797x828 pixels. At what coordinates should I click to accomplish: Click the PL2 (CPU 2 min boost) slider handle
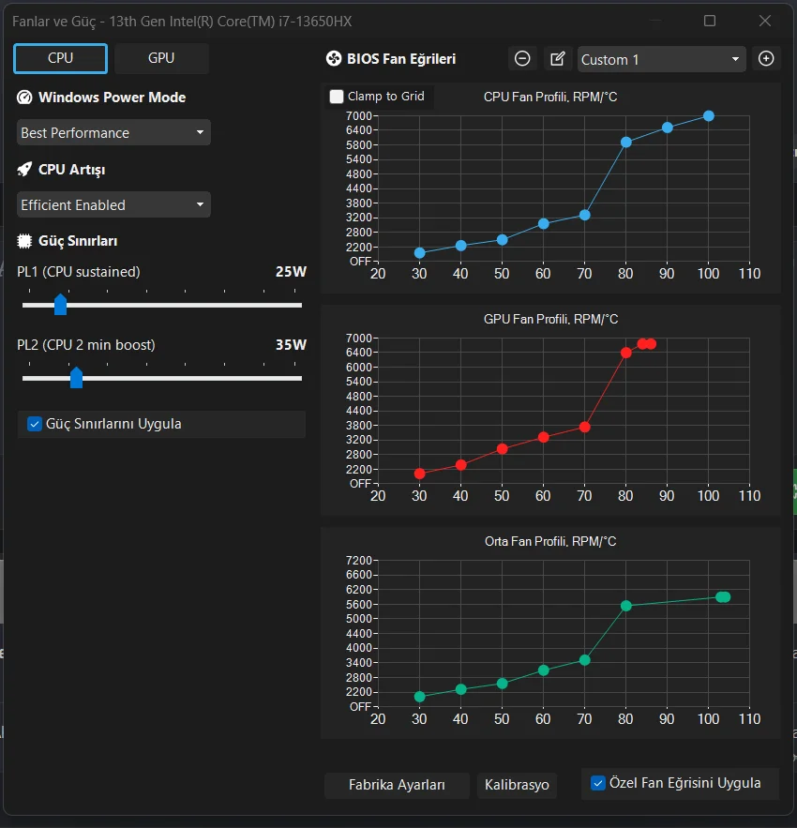coord(76,378)
